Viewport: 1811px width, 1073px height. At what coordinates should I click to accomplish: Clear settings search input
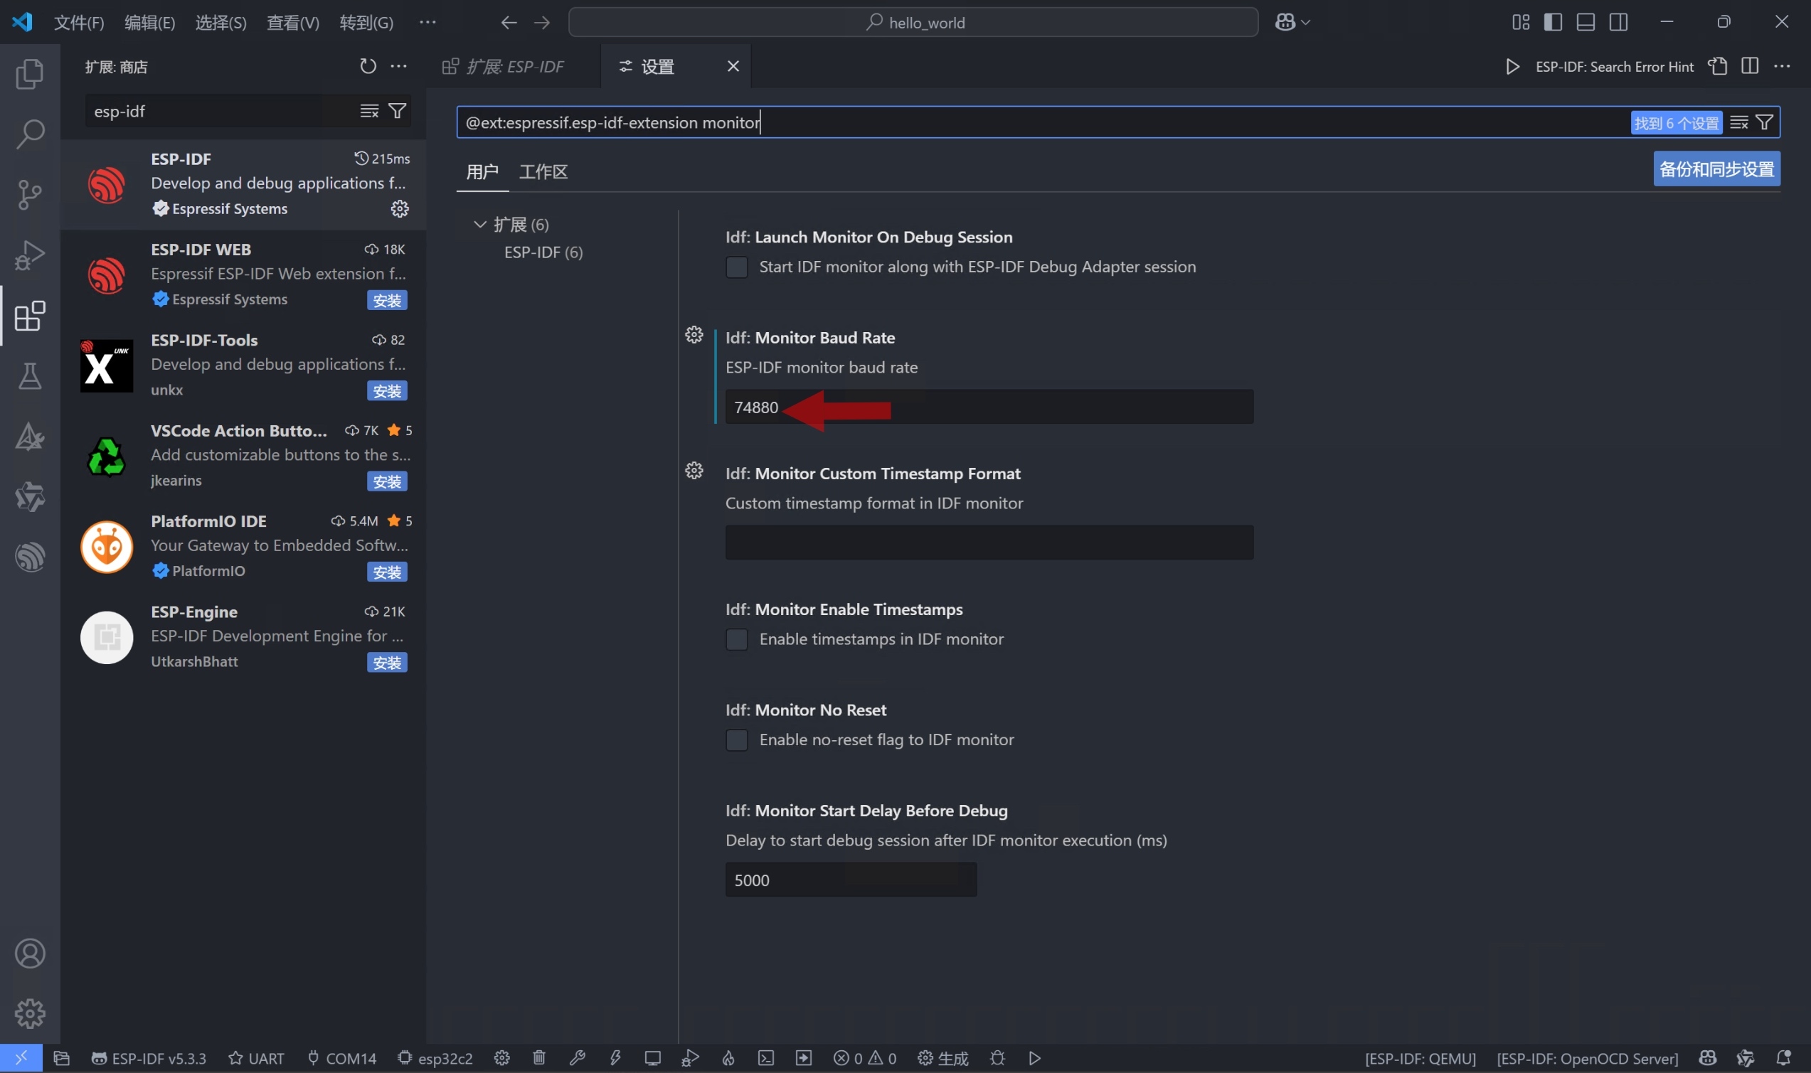click(x=1739, y=123)
